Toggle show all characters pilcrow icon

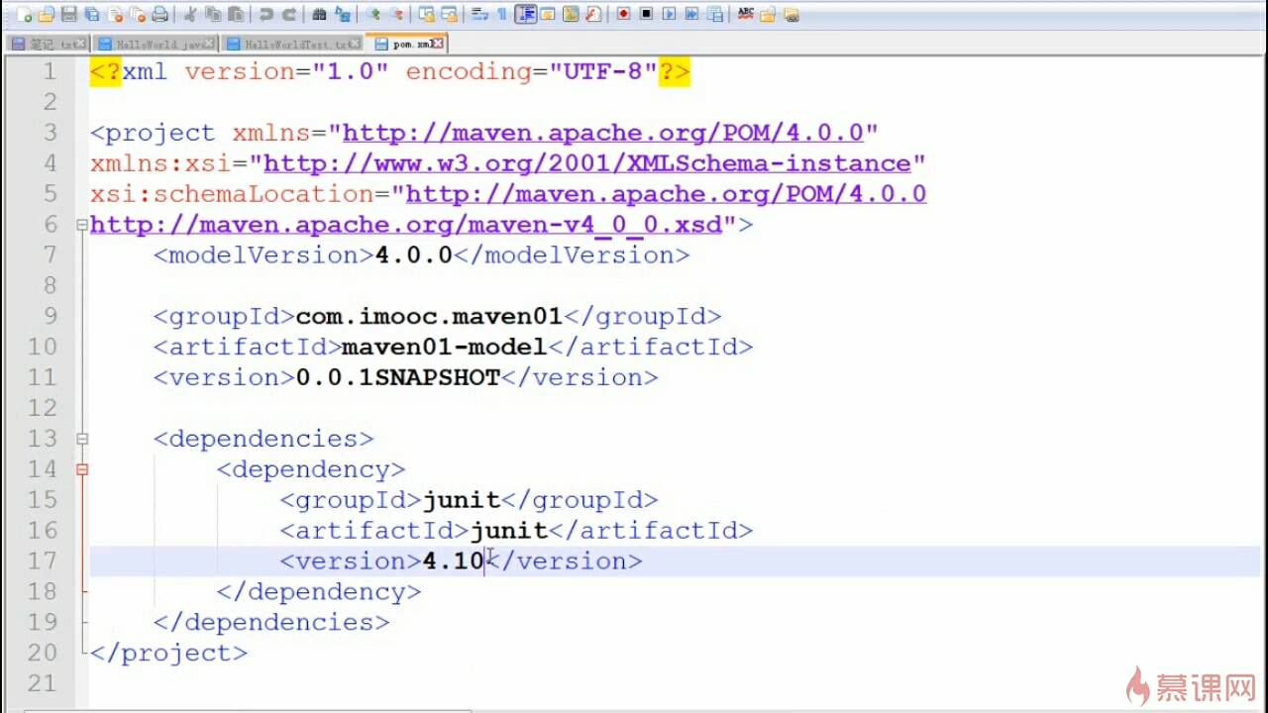(502, 14)
